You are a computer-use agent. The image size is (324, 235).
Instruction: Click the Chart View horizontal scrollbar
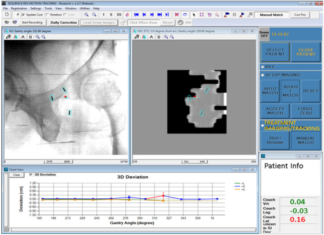pyautogui.click(x=134, y=230)
